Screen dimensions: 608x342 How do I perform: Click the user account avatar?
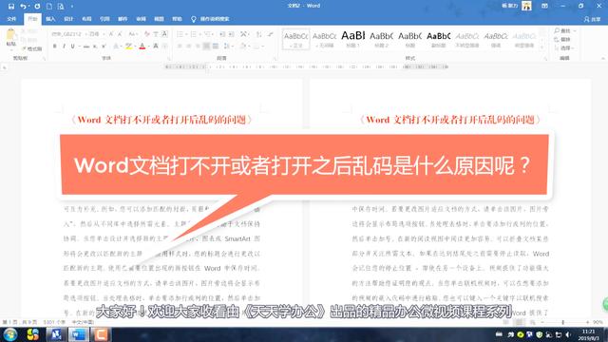[x=526, y=6]
